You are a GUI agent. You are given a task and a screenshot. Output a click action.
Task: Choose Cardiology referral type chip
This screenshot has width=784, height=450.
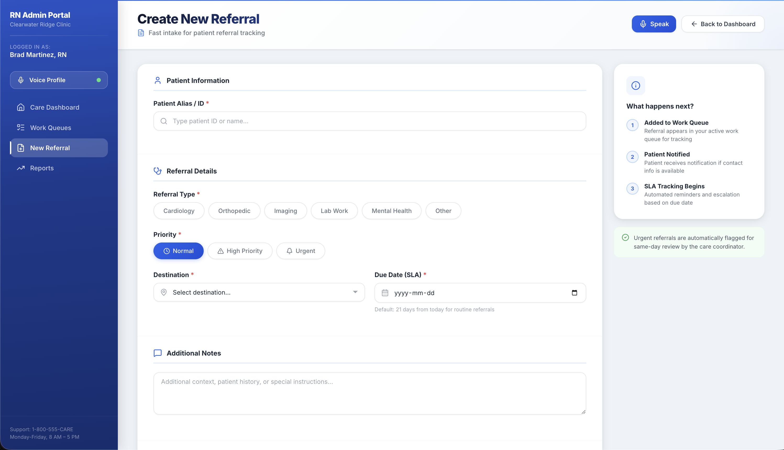tap(179, 211)
